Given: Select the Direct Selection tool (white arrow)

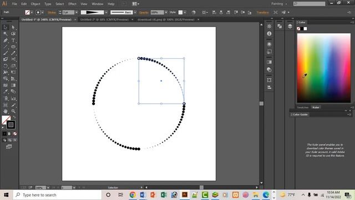Looking at the screenshot, I should (x=13, y=27).
